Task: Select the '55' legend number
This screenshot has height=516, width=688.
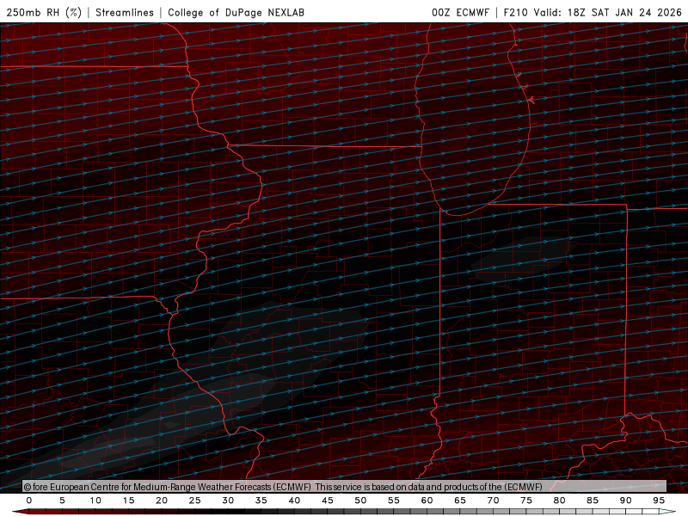Action: pyautogui.click(x=394, y=501)
